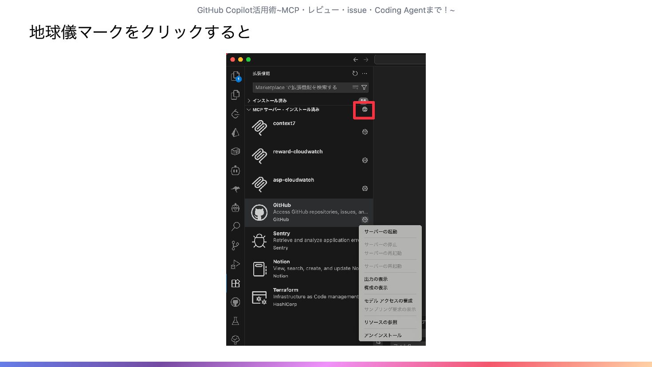Go forward with the right arrow
652x367 pixels.
(366, 59)
